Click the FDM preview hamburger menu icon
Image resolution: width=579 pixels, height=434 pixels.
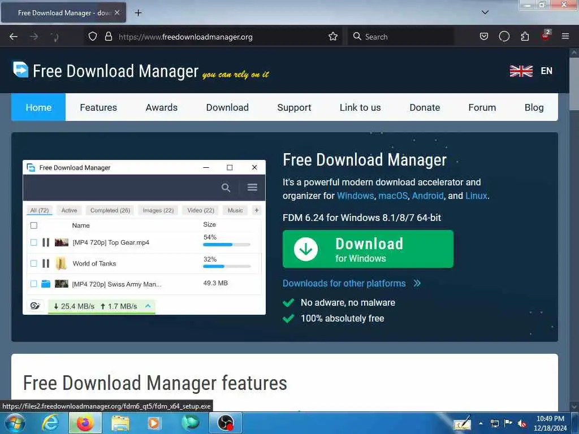click(x=252, y=188)
